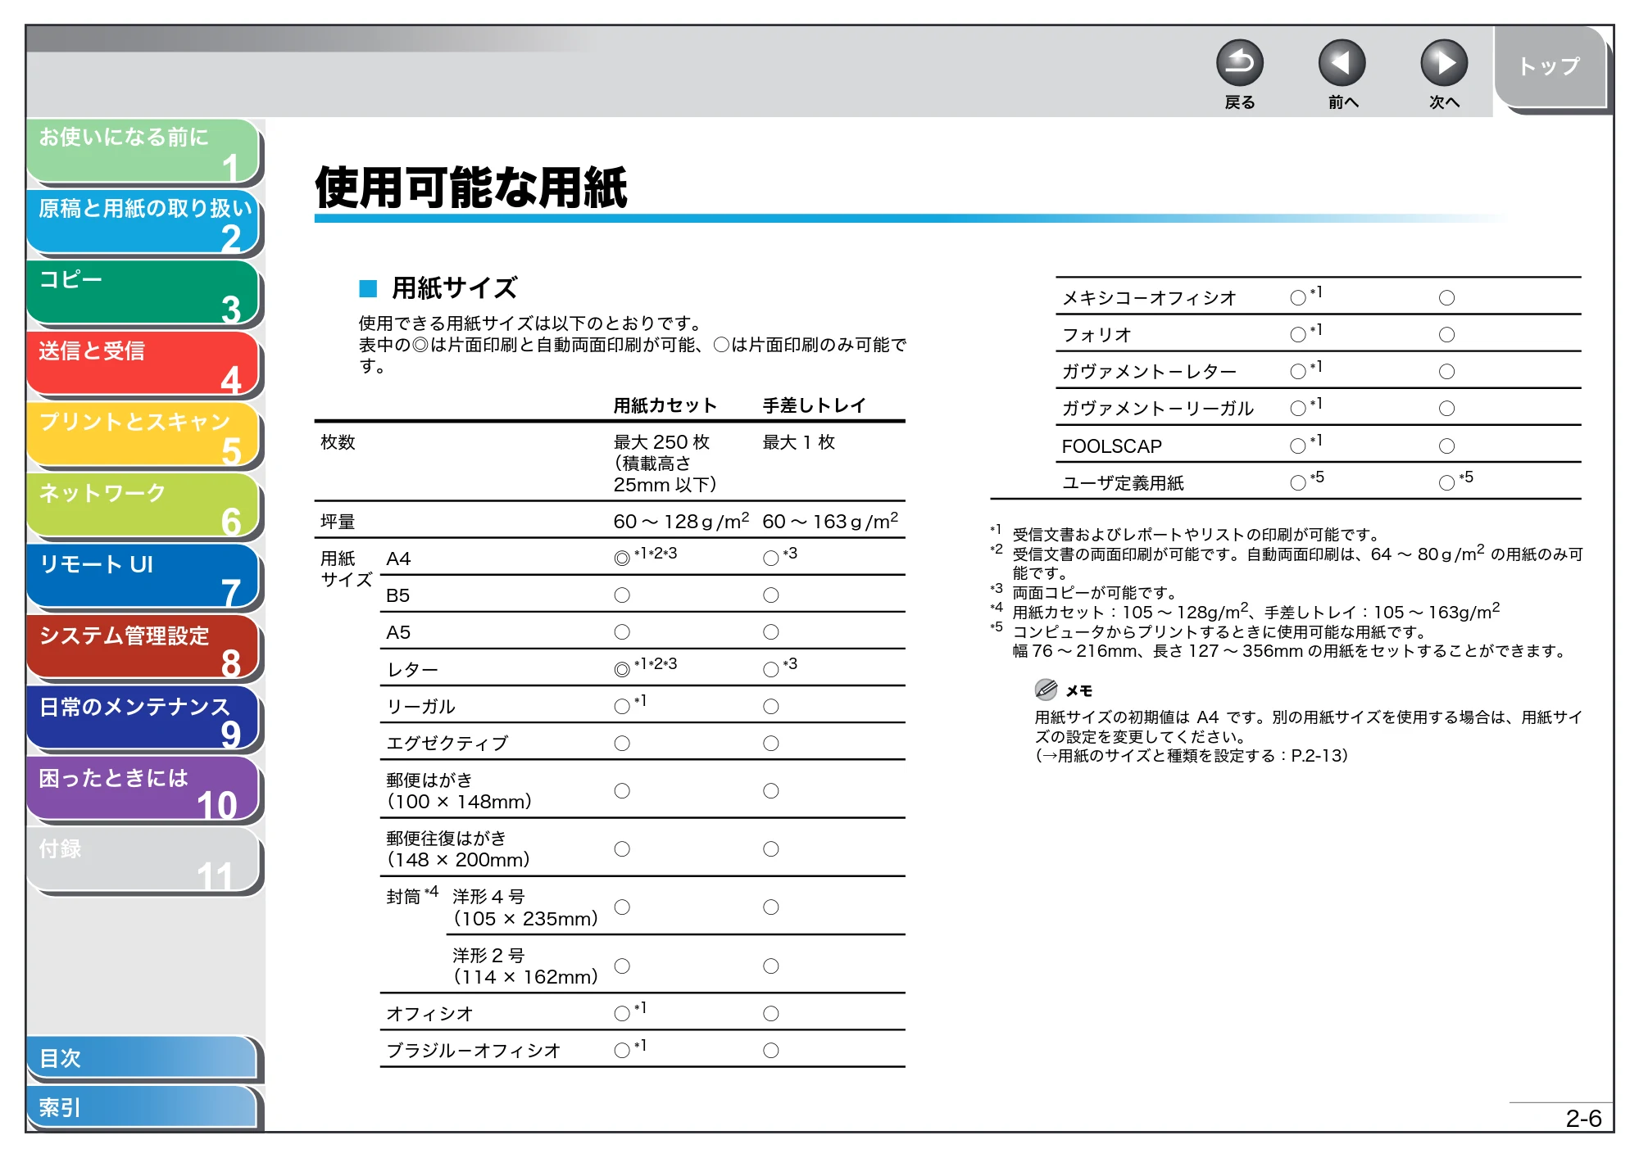
Task: Click the メモ pencil note icon
Action: coord(1046,690)
